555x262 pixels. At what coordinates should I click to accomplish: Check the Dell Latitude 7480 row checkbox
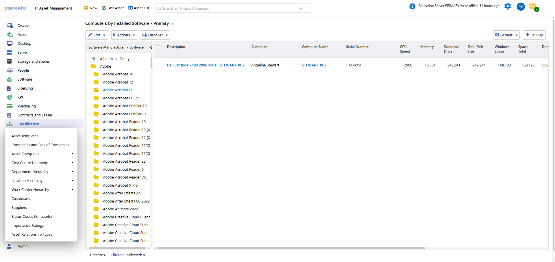(158, 65)
